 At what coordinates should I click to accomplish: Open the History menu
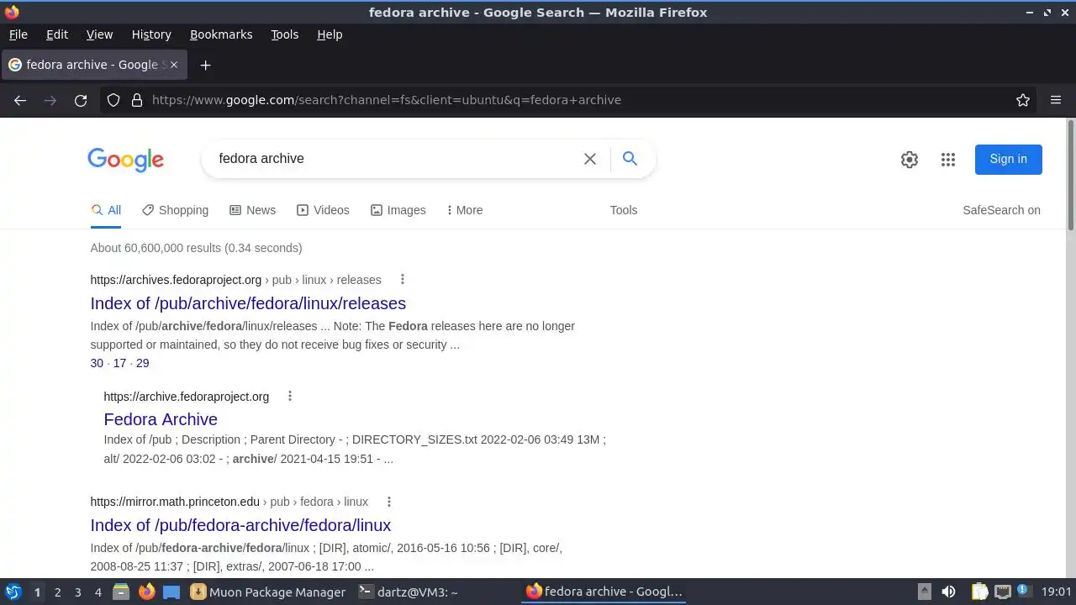point(151,34)
